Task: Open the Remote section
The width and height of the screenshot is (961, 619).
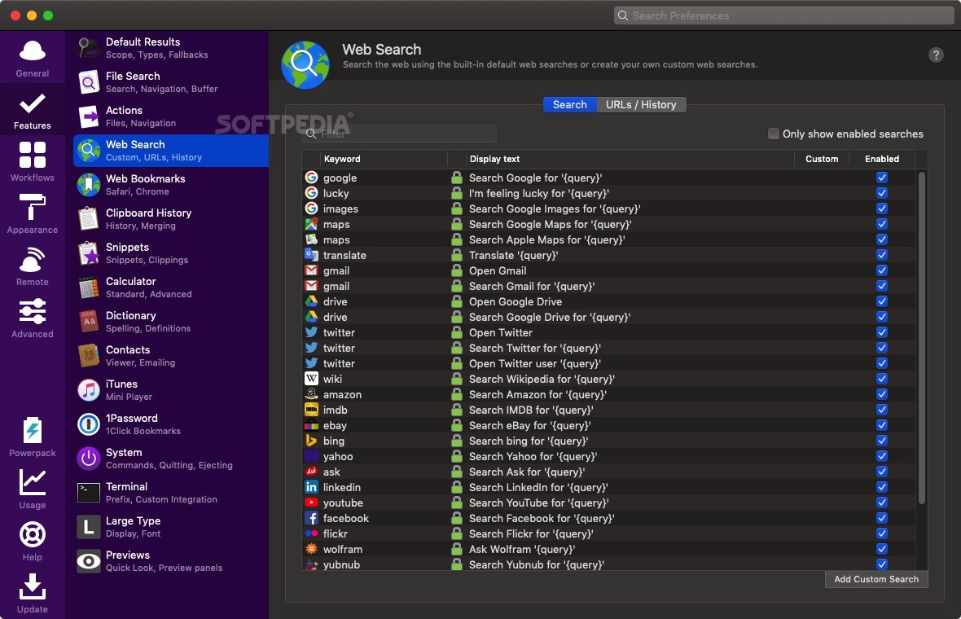Action: (x=32, y=266)
